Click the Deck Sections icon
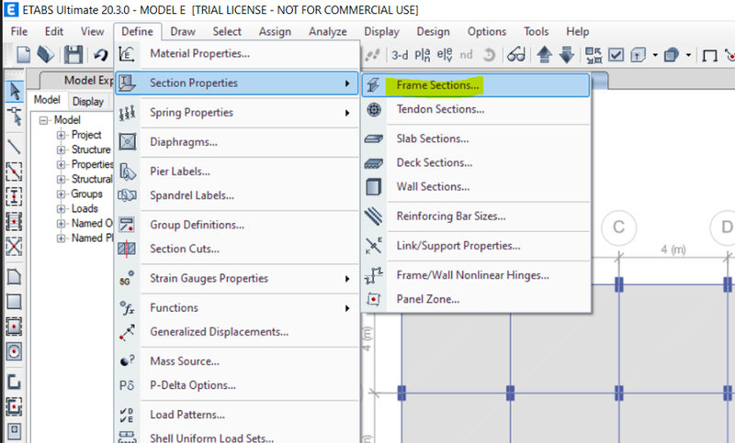 374,162
